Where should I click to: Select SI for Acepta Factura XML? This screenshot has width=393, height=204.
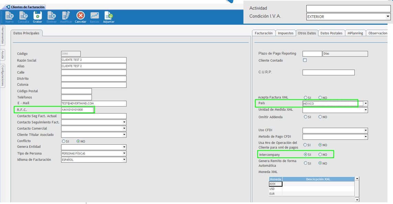306,97
